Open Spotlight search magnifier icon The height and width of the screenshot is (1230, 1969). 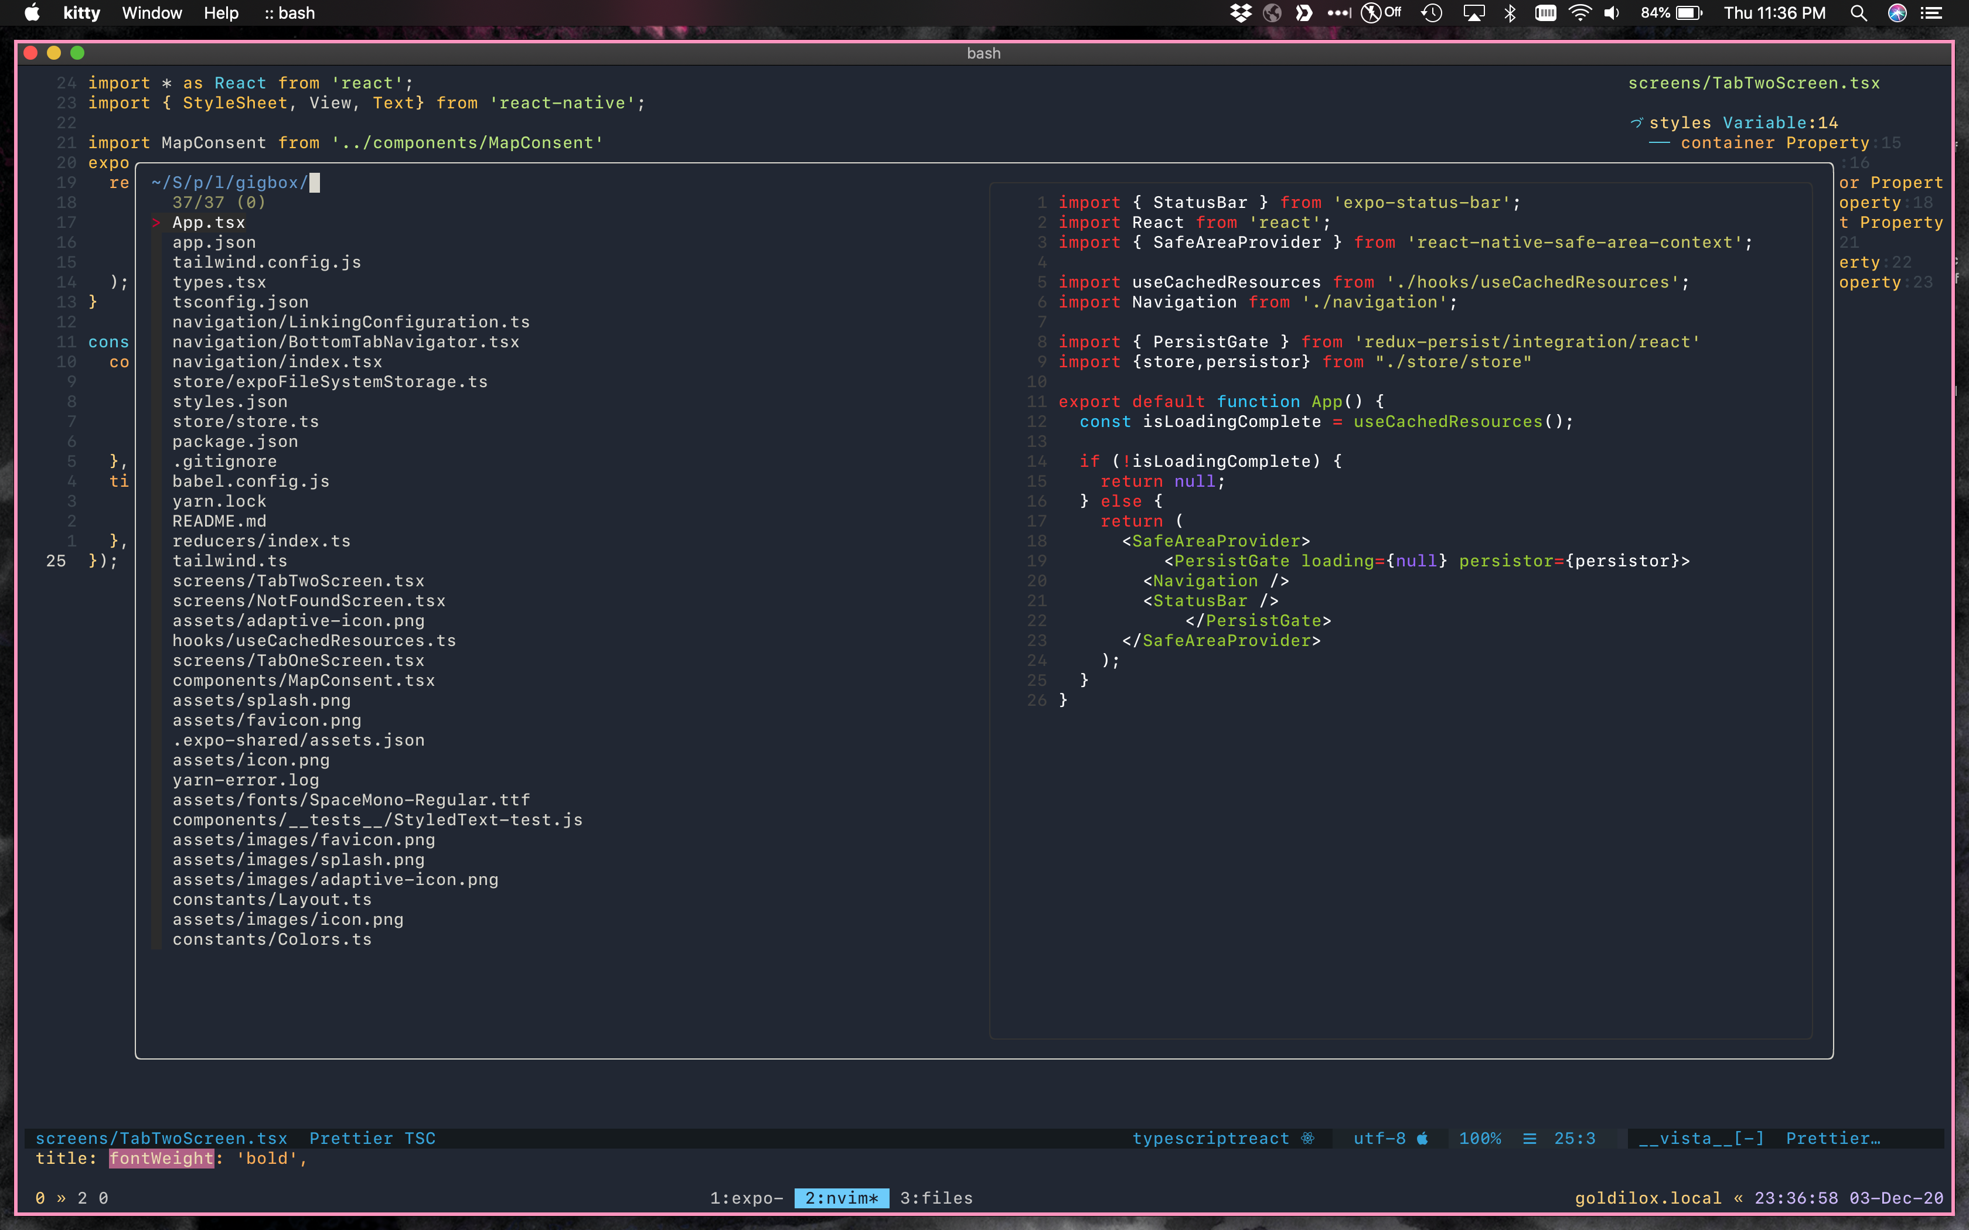tap(1858, 13)
